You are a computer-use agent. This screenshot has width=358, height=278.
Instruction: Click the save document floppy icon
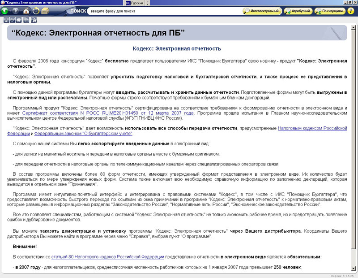point(6,20)
